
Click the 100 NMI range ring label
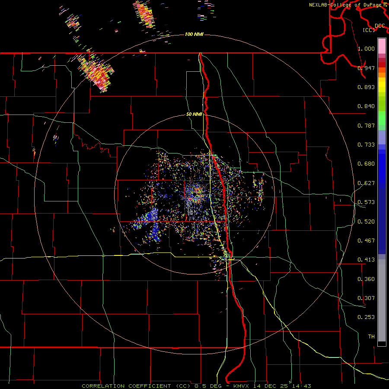coord(194,34)
